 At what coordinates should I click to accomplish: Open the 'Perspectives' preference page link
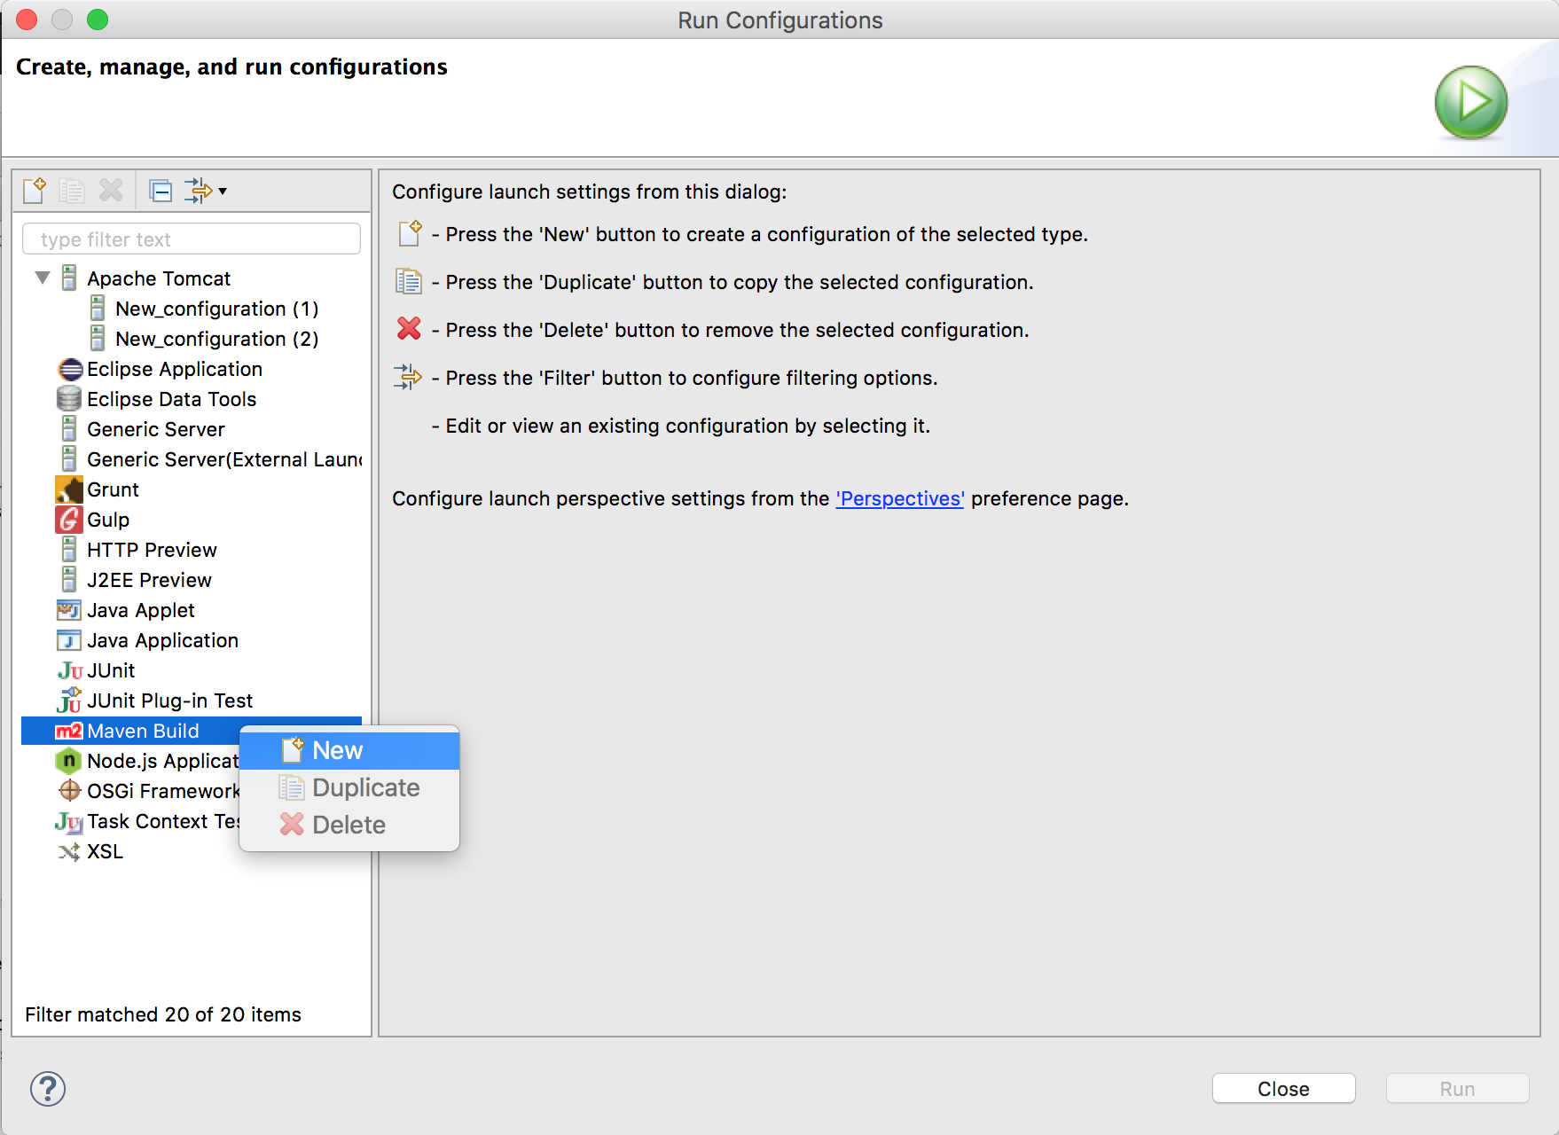pyautogui.click(x=899, y=498)
